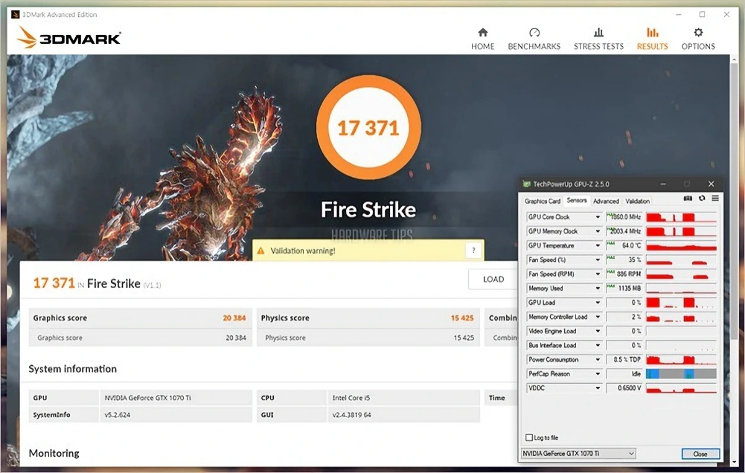Open OPTIONS gear icon
745x473 pixels.
(698, 33)
